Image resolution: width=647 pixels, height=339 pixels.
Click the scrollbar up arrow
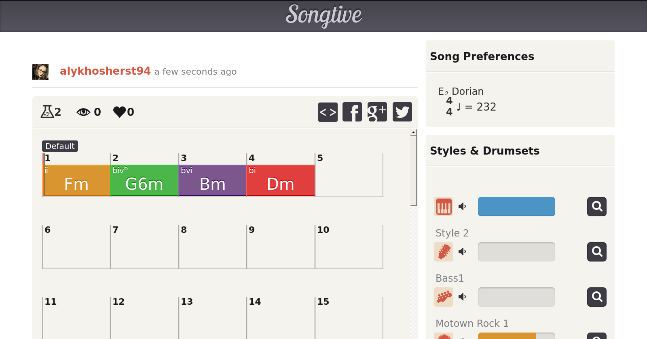click(x=413, y=132)
